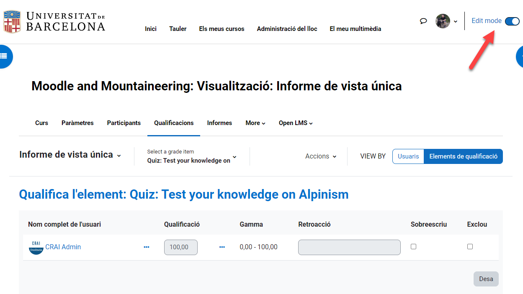Open the messaging speech bubble icon
Screen dimensions: 523x294
423,21
